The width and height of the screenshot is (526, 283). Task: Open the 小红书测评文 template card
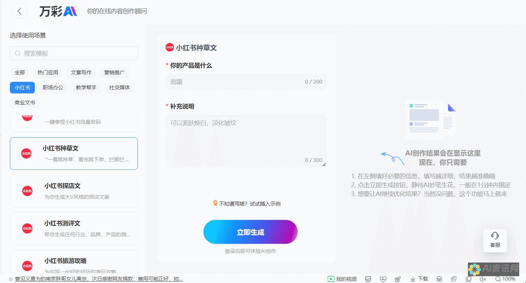pos(74,228)
